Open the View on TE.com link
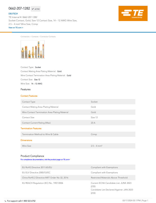Screen dimensions: 156x203 pyautogui.click(x=16, y=28)
